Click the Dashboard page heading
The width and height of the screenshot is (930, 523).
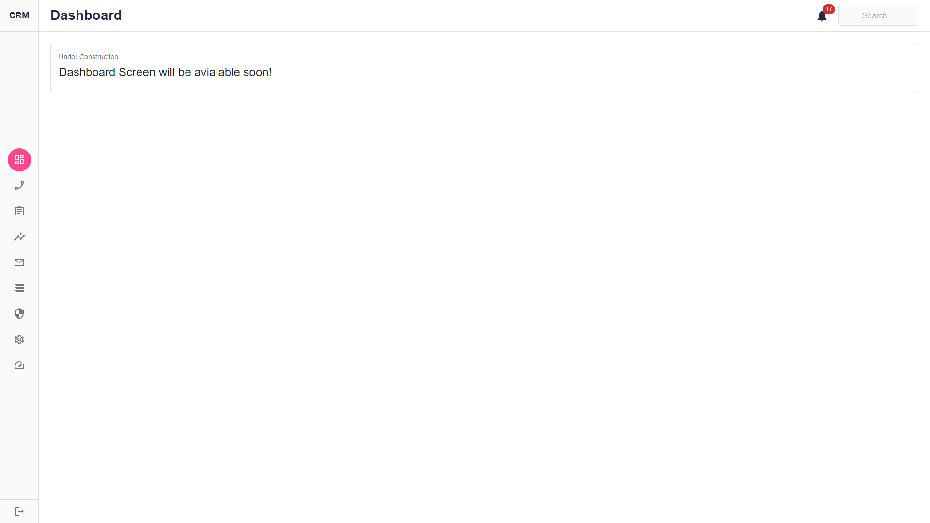(86, 15)
